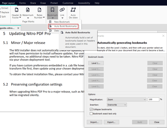Close the Auto Build Bookmarks dialog
This screenshot has width=167, height=128.
[163, 36]
